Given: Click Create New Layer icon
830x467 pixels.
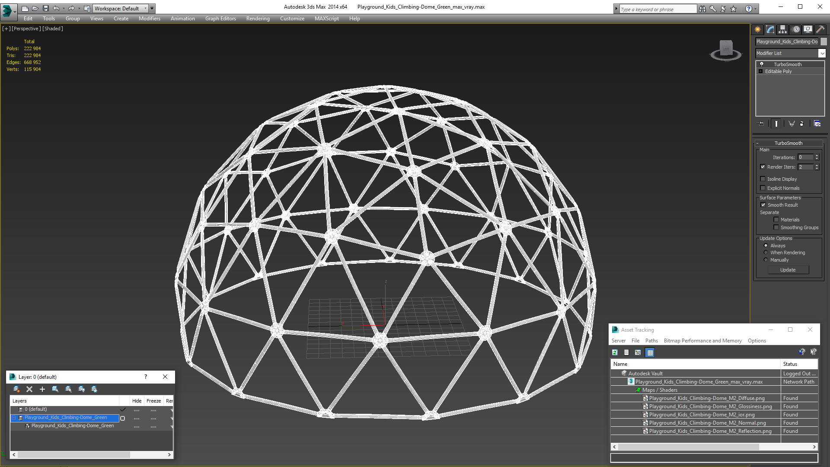Looking at the screenshot, I should 16,389.
